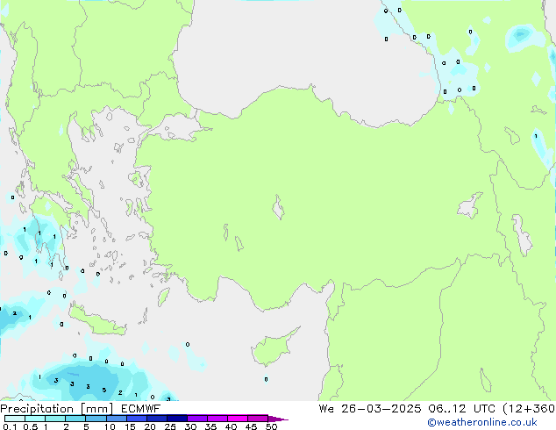Image resolution: width=556 pixels, height=430 pixels.
Task: Click the island of Crete on the map
Action: pos(96,320)
